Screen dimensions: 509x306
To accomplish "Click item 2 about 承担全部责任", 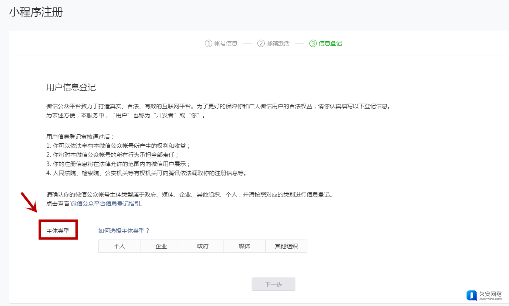I will 113,155.
